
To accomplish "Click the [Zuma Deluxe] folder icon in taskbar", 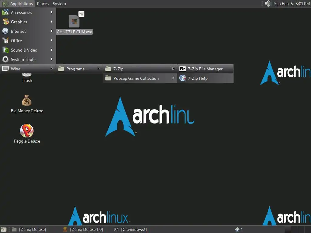I will (x=14, y=229).
